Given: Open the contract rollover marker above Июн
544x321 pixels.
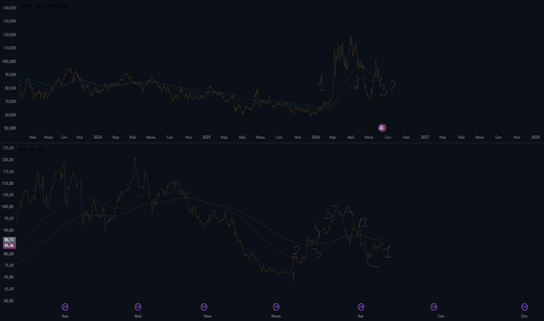Looking at the screenshot, I should click(x=204, y=307).
